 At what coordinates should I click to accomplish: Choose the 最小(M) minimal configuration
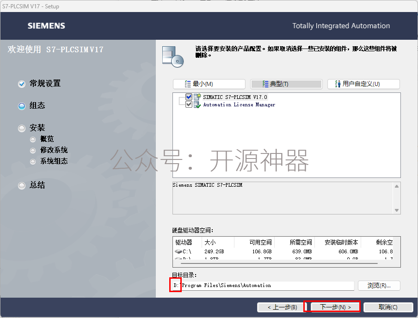[x=209, y=84]
